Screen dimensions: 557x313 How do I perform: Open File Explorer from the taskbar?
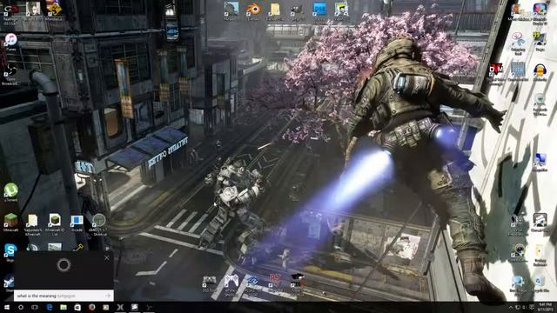(64, 307)
